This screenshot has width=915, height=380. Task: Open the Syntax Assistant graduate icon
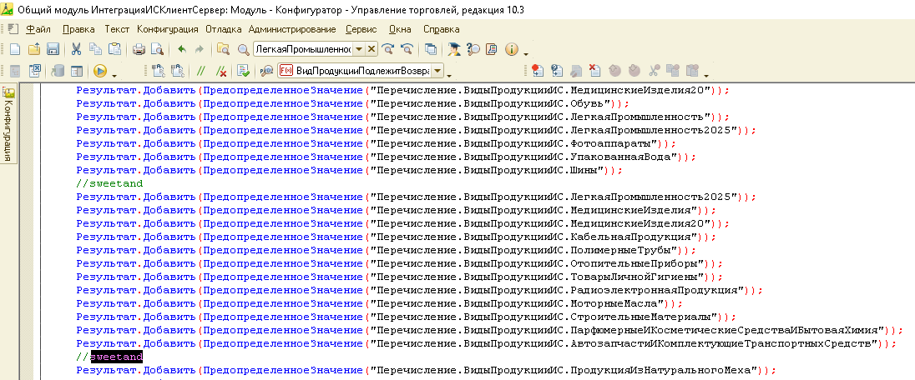pos(454,49)
